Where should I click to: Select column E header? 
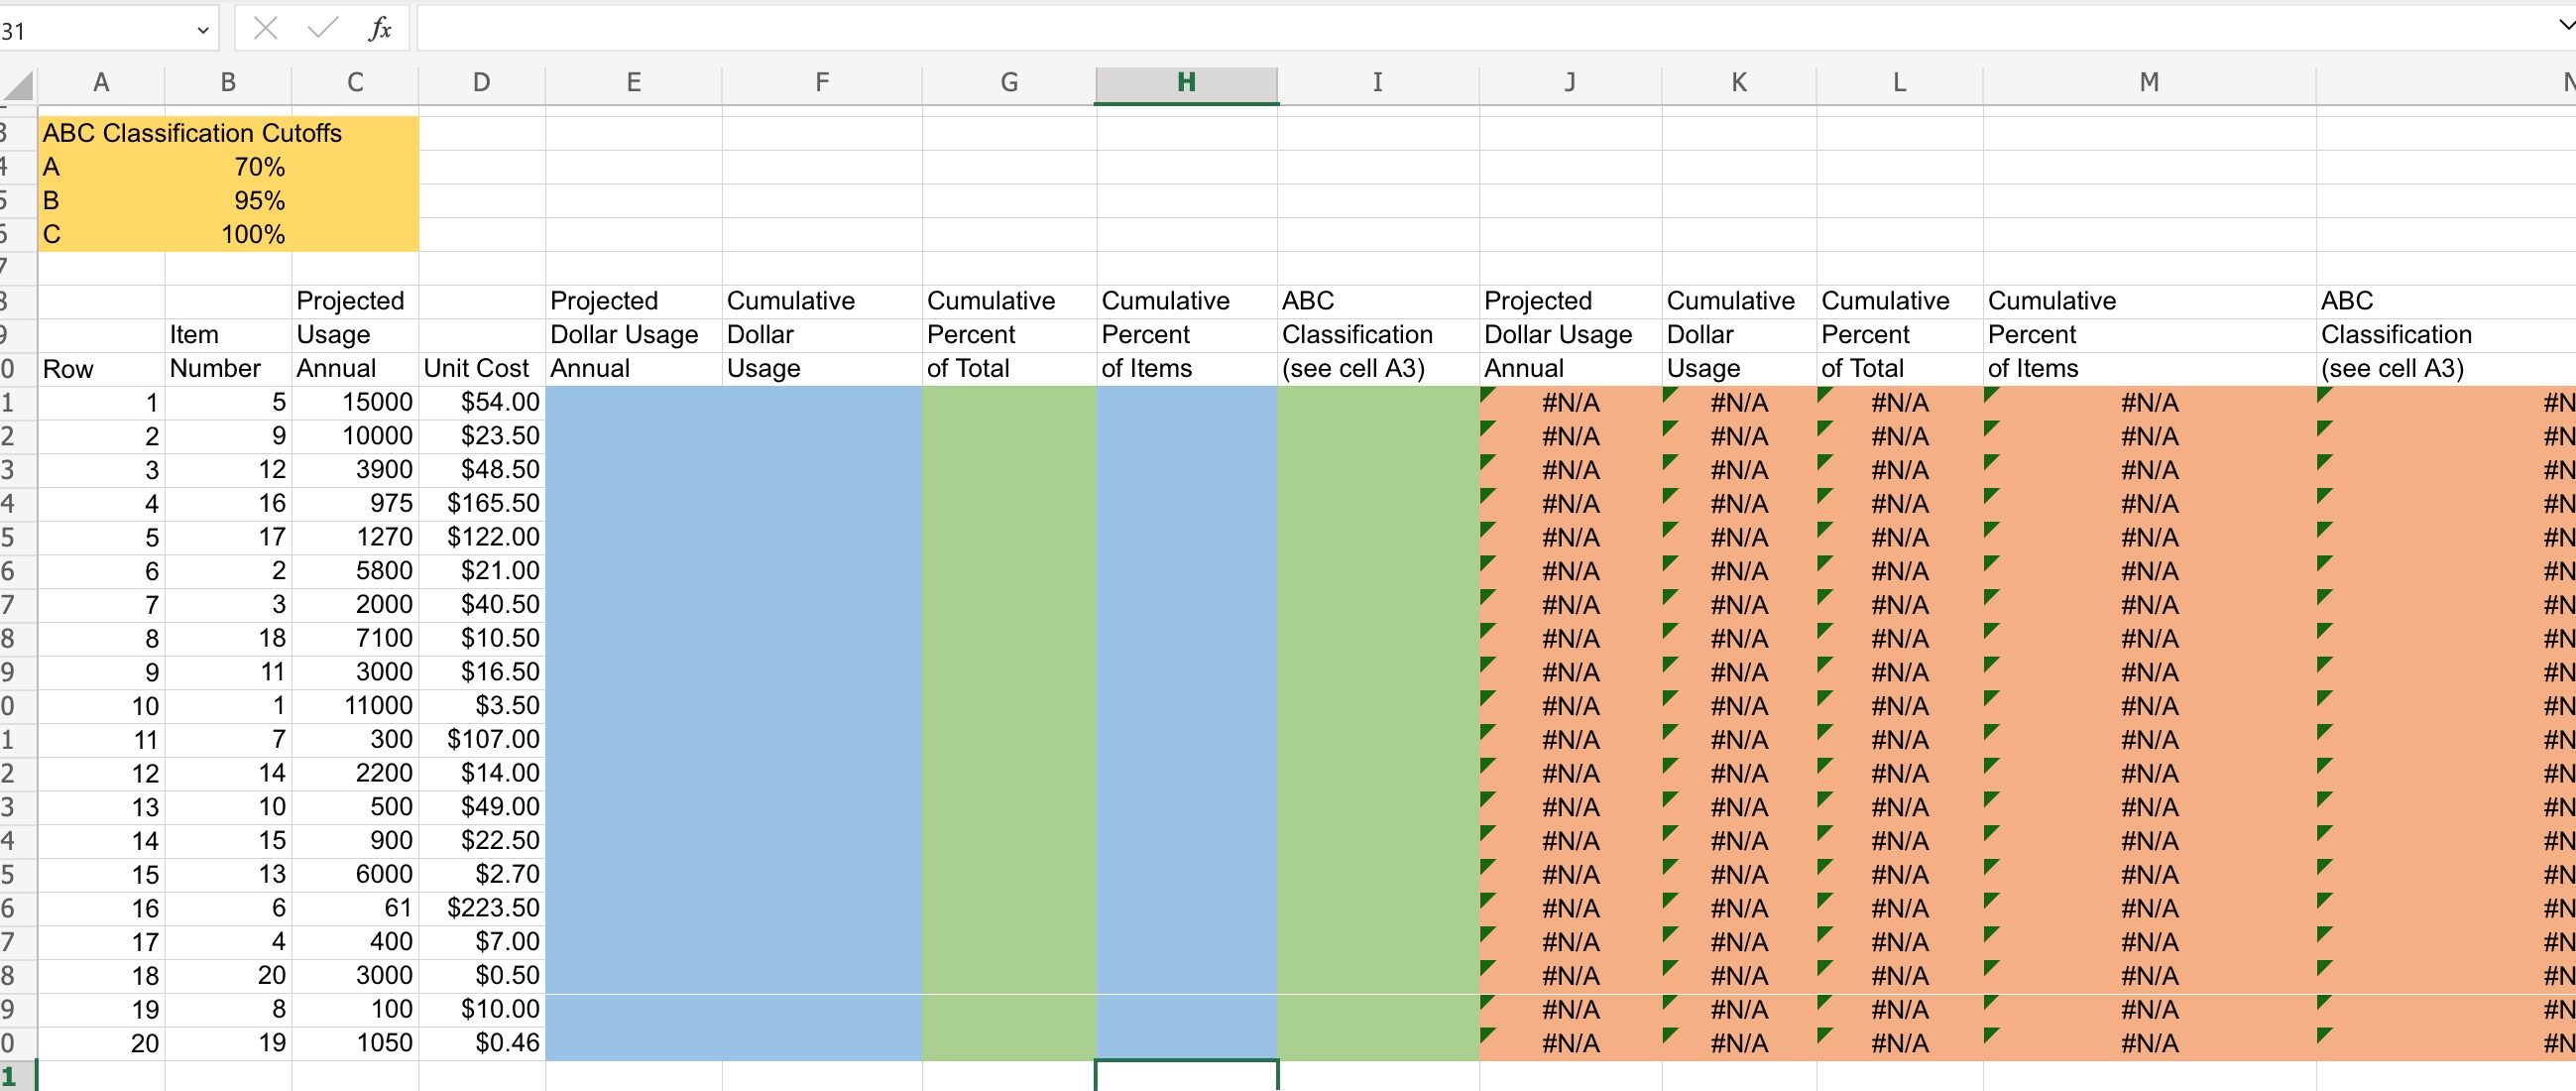(634, 84)
